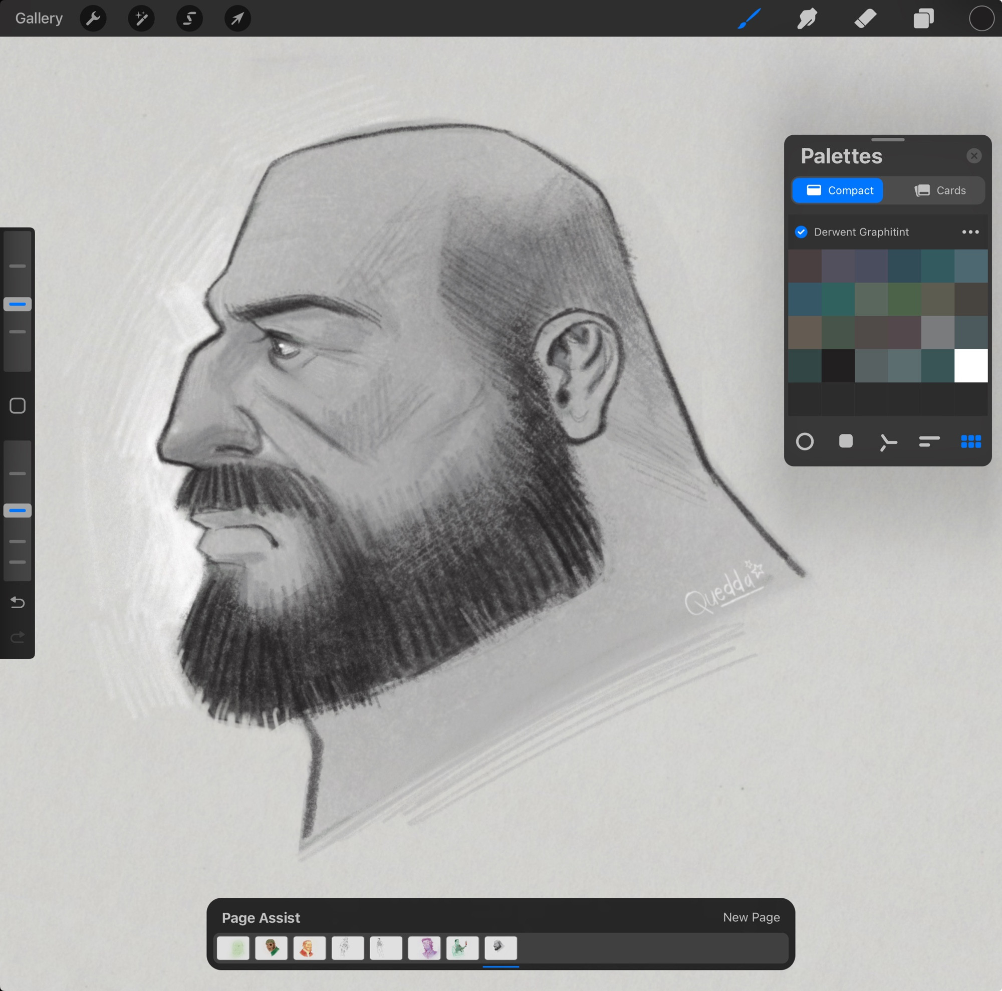Pick the mossy green swatch in palette
Screen dimensions: 1002x991
pos(904,299)
